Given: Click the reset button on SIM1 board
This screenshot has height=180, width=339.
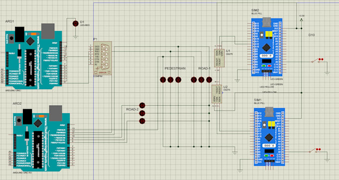Looking at the screenshot, I should pos(264,124).
